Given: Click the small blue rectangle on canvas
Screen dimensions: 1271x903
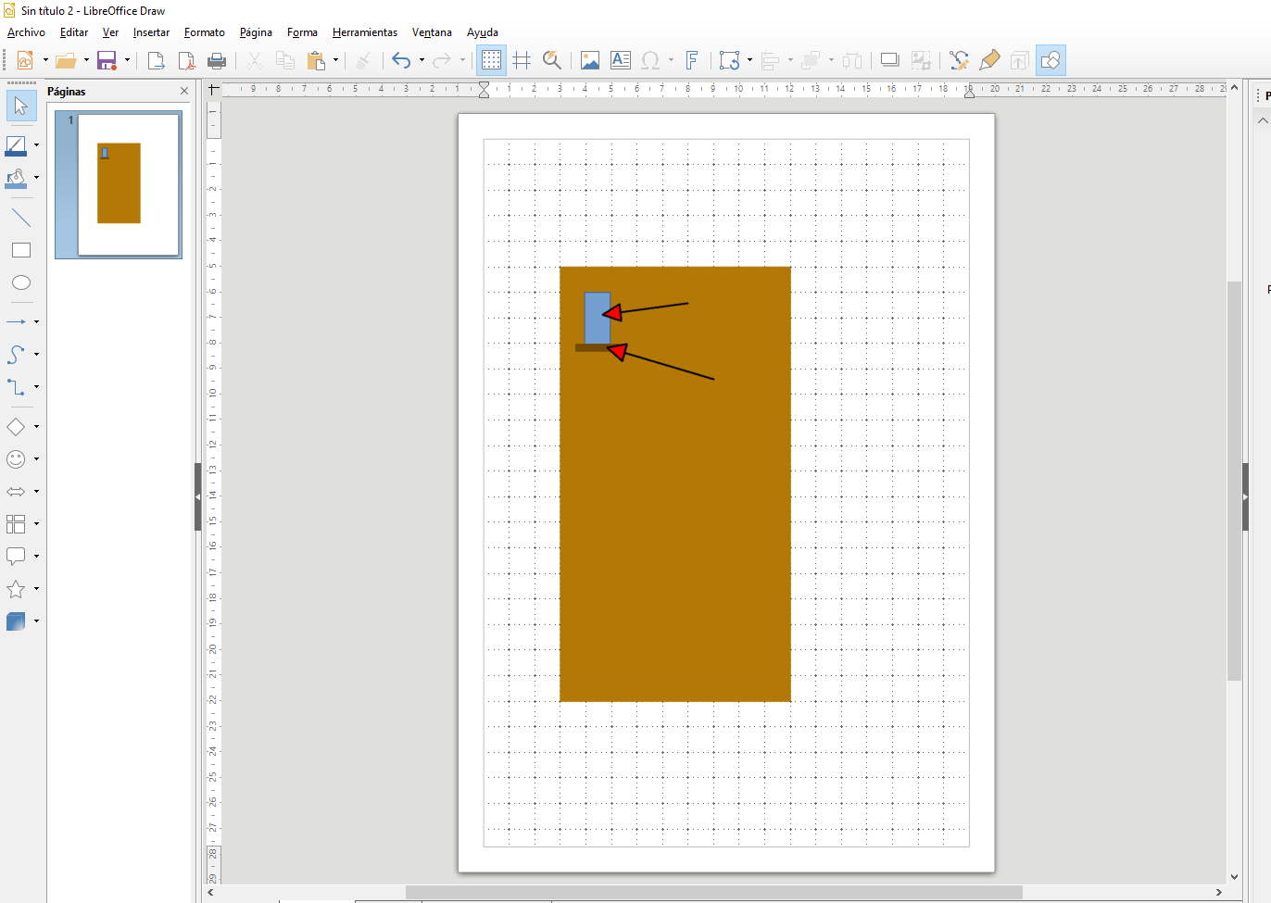Looking at the screenshot, I should [x=598, y=318].
